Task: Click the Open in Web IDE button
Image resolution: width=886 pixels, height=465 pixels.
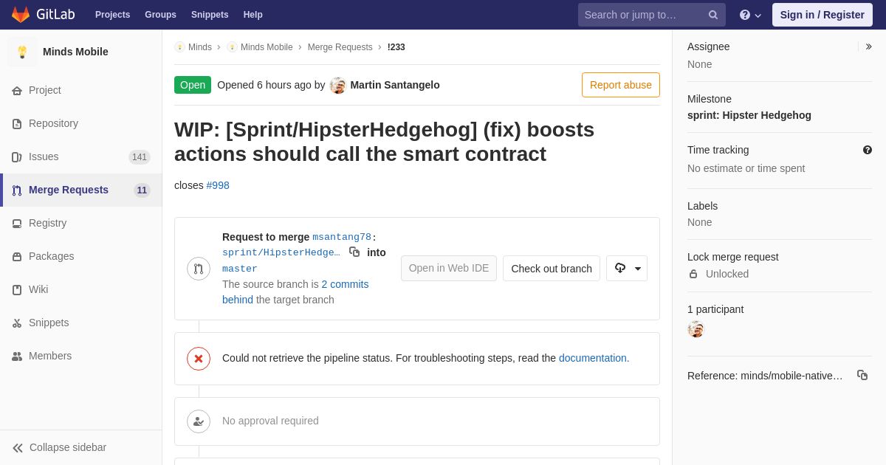Action: [449, 269]
